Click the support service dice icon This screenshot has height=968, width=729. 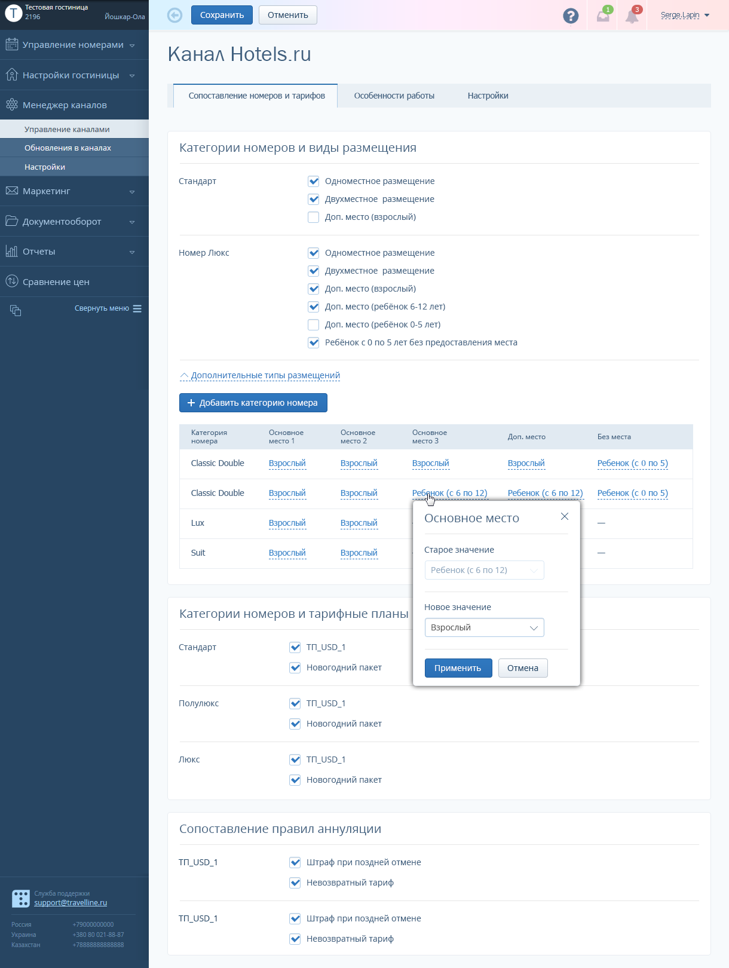[21, 898]
